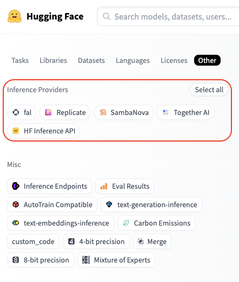Switch to the Tasks tab
This screenshot has height=282, width=239.
20,60
